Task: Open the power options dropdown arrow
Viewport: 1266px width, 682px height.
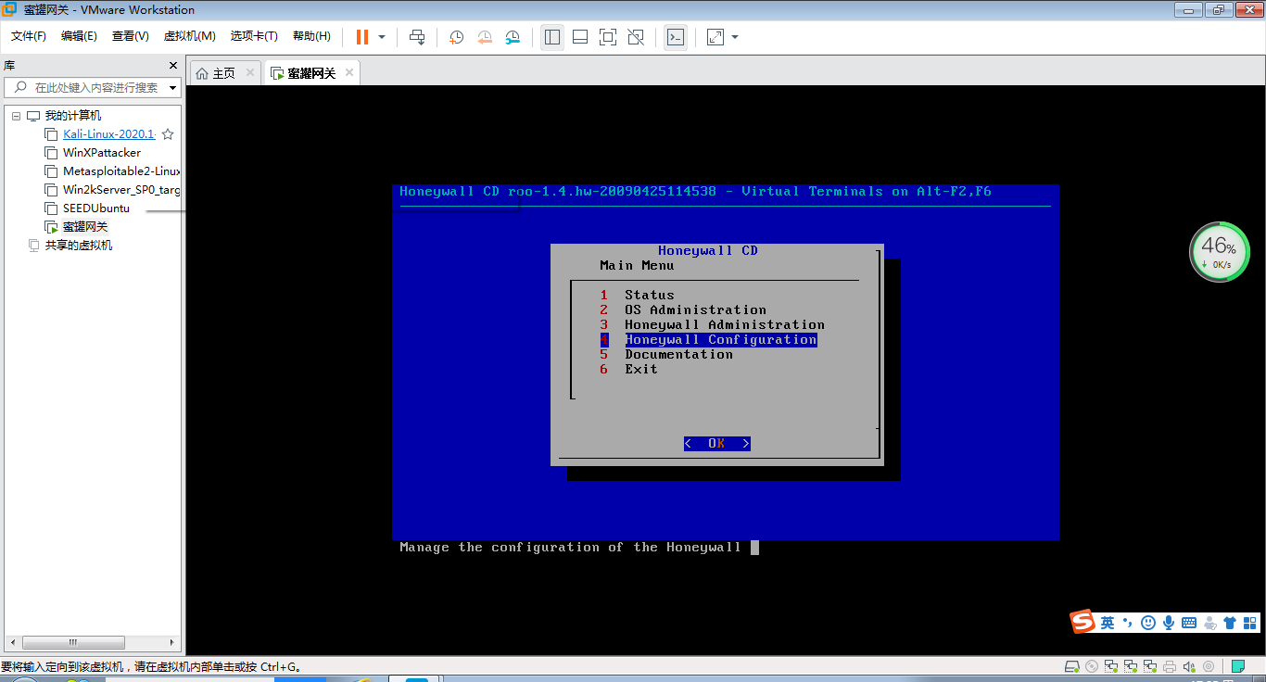Action: pyautogui.click(x=382, y=37)
